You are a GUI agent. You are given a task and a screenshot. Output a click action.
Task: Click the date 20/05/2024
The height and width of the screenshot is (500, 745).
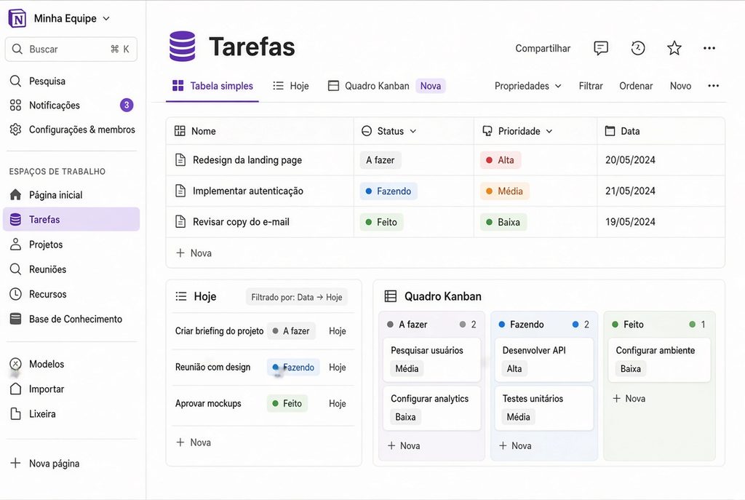[x=630, y=160]
